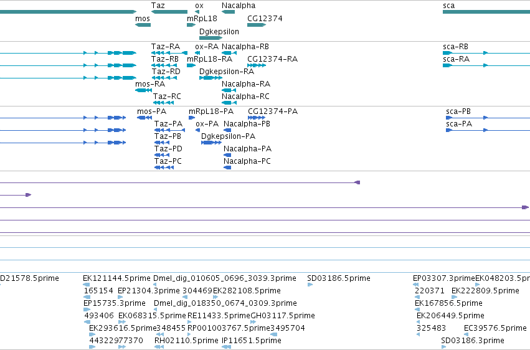This screenshot has width=530, height=350.
Task: Click the Dmel_dig_010605_0696_3039.3prime label
Action: [225, 278]
